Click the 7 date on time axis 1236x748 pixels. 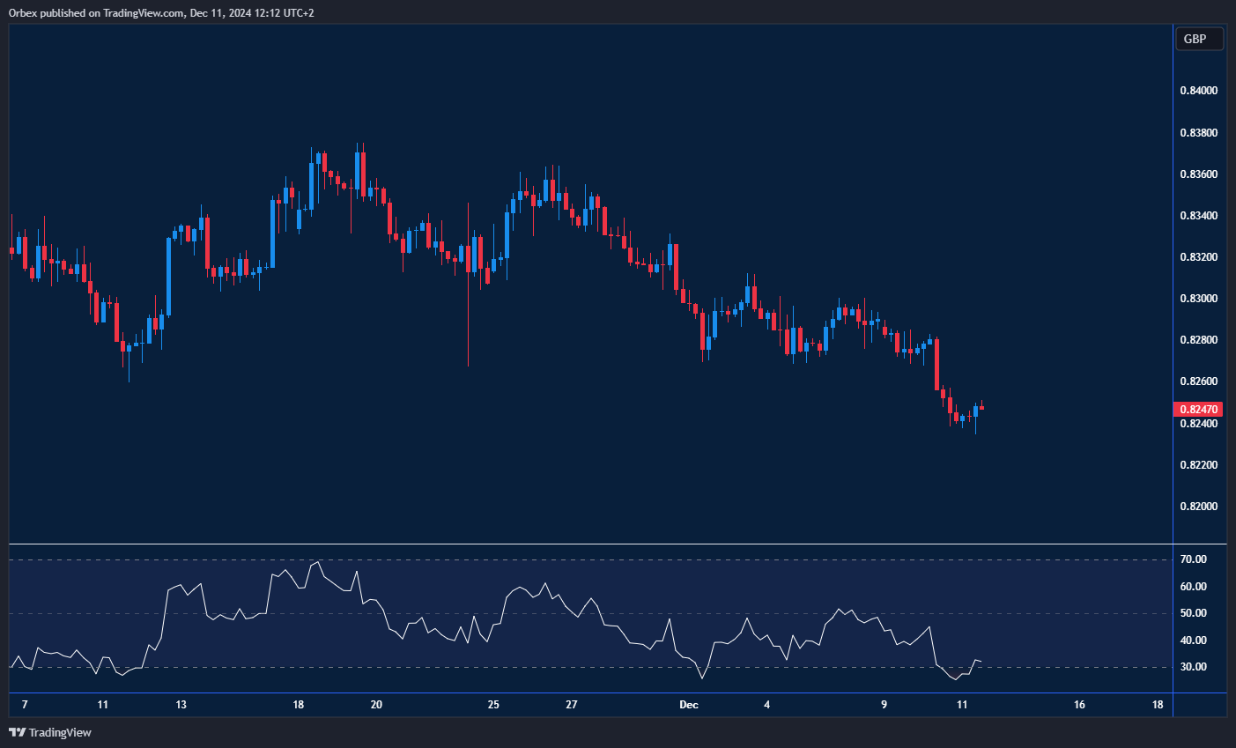[x=25, y=705]
